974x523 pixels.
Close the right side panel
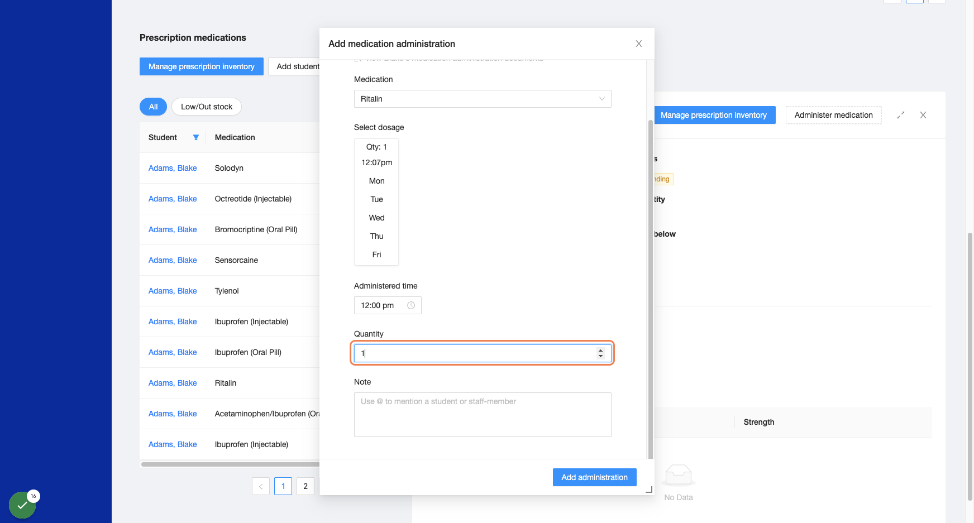(923, 115)
